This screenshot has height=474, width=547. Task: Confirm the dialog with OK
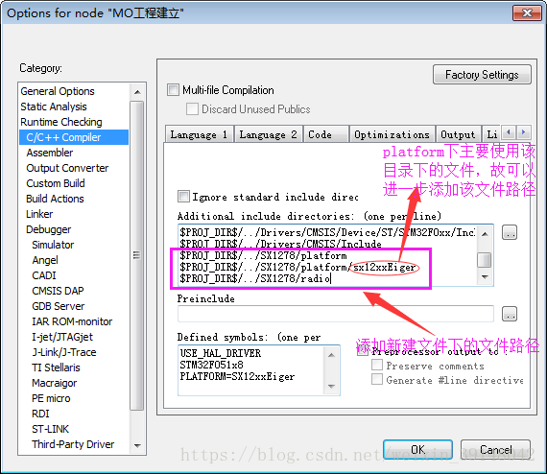coord(417,450)
